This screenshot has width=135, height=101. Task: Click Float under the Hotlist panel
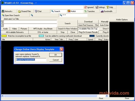click(127, 98)
